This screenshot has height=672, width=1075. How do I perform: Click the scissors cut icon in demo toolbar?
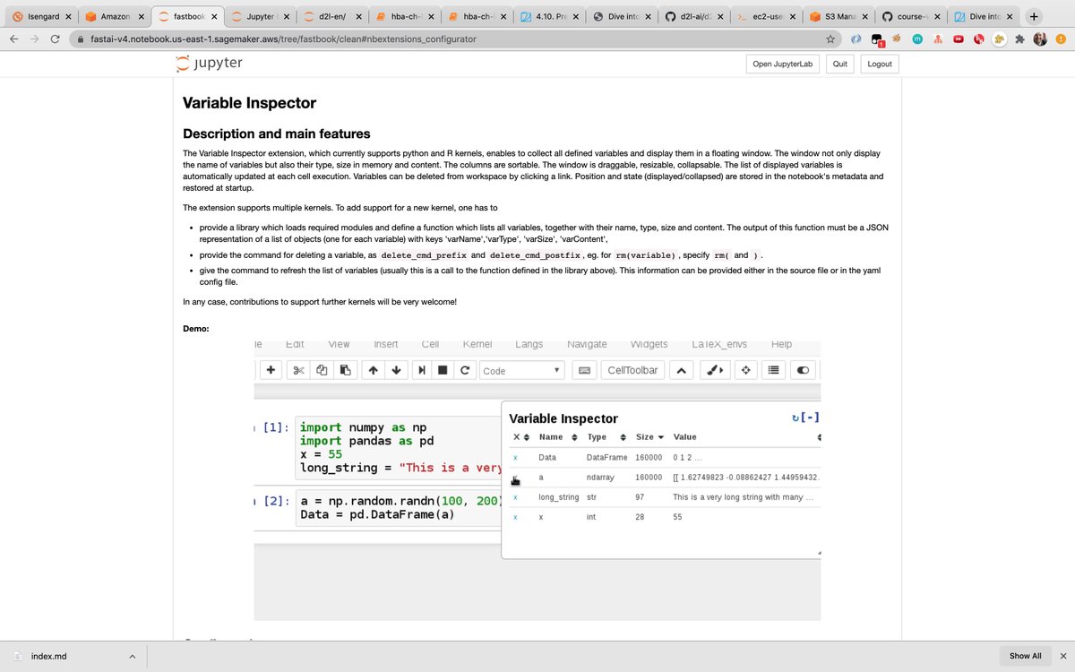pos(300,370)
